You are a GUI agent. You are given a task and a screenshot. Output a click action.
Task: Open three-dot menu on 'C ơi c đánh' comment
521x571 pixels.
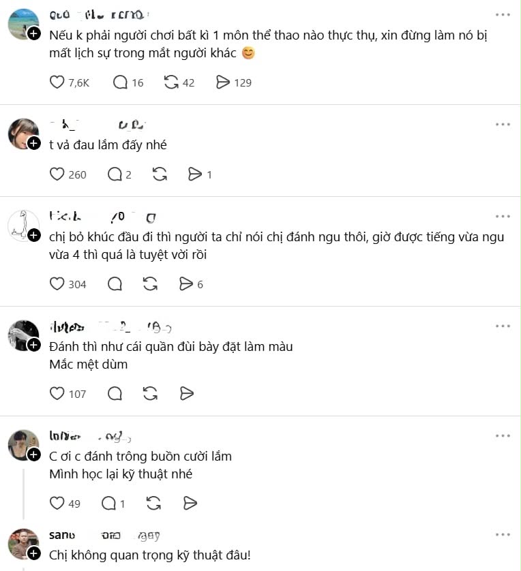(x=503, y=435)
